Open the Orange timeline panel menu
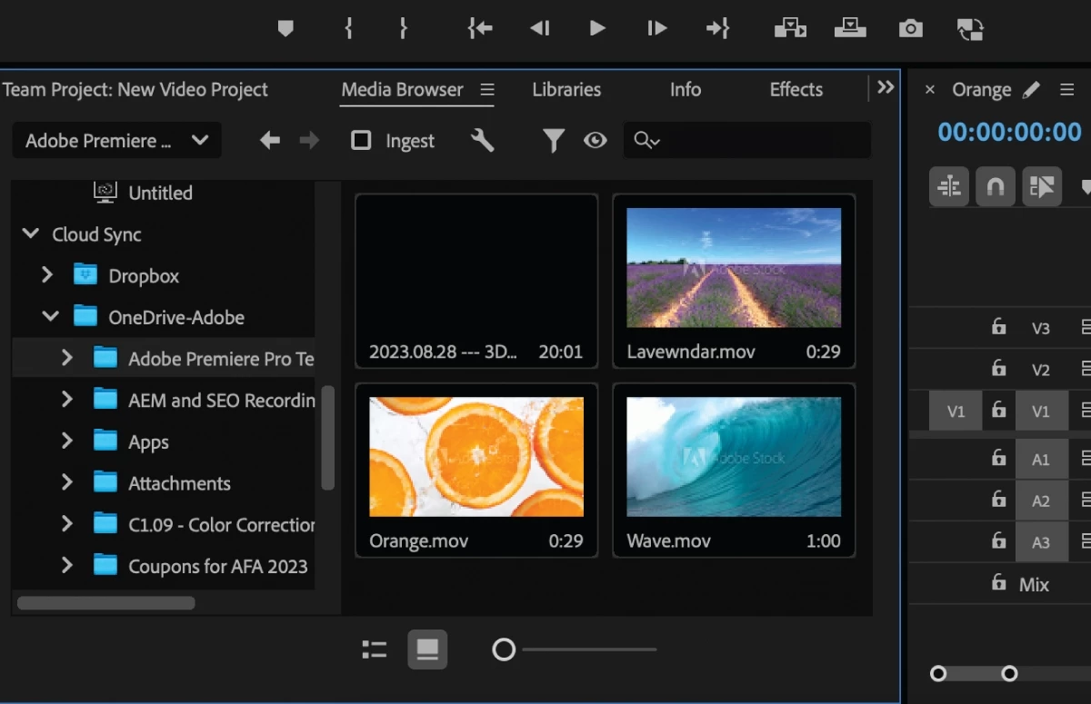Viewport: 1091px width, 704px height. click(1067, 89)
